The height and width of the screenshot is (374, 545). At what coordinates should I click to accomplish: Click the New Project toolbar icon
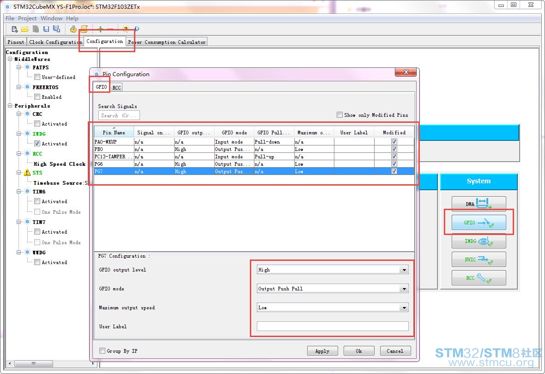pos(14,29)
